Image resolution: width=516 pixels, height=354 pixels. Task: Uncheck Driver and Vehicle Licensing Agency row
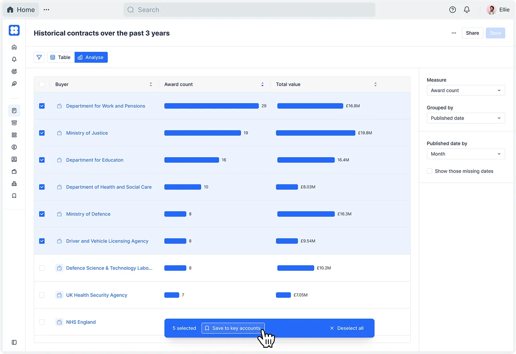point(42,241)
